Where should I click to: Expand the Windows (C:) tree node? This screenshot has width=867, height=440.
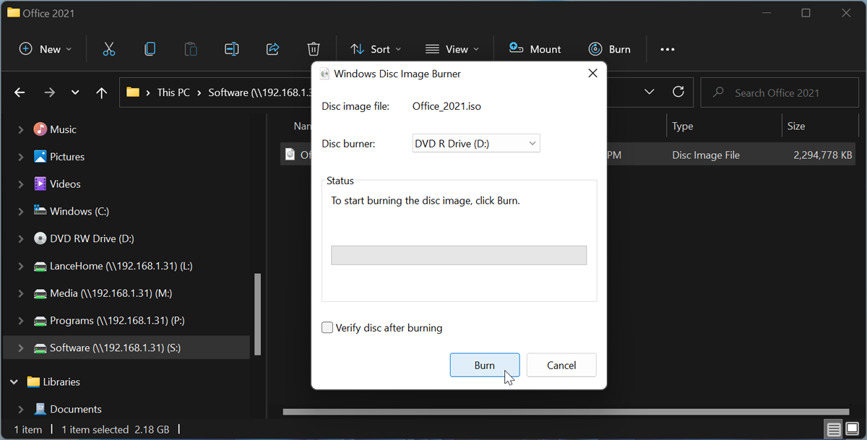pyautogui.click(x=21, y=212)
